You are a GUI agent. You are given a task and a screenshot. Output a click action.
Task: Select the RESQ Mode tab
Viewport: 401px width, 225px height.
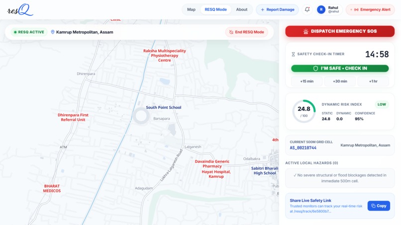215,9
